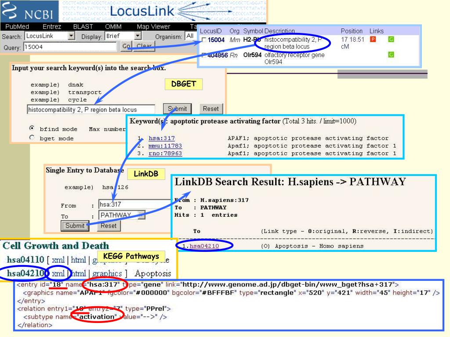450x337 pixels.
Task: Open OMIM in the NCBI nav bar
Action: click(x=113, y=27)
